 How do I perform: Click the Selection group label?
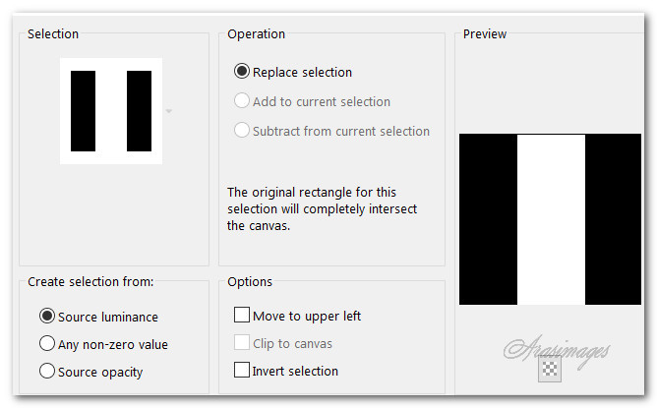(x=53, y=34)
